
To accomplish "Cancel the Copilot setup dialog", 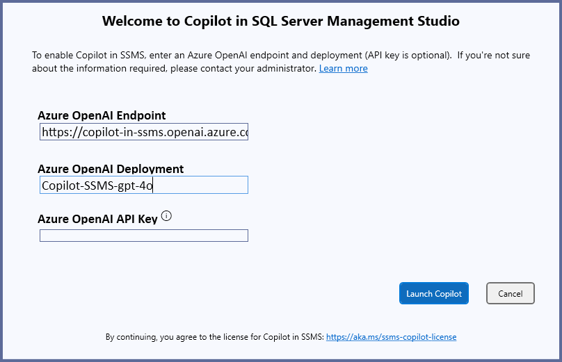I will [x=510, y=293].
